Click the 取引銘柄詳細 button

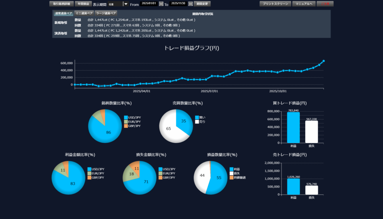pos(61,4)
